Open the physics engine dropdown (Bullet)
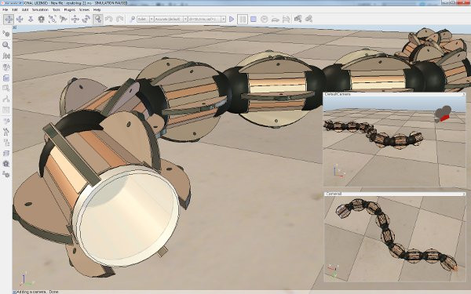 [145, 19]
